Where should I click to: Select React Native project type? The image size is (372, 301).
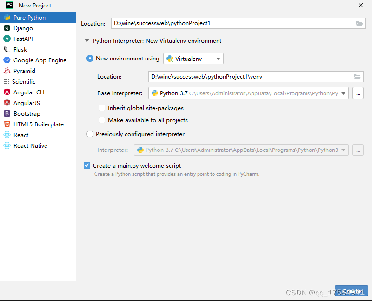pos(38,145)
